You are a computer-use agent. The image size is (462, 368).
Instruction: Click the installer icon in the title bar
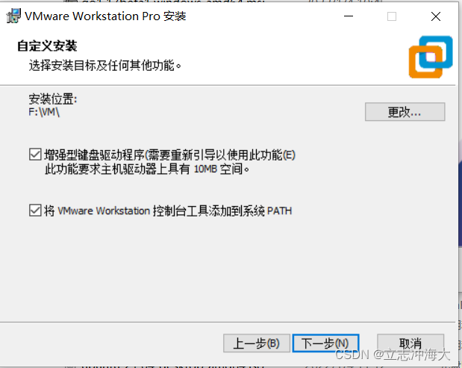(x=13, y=16)
